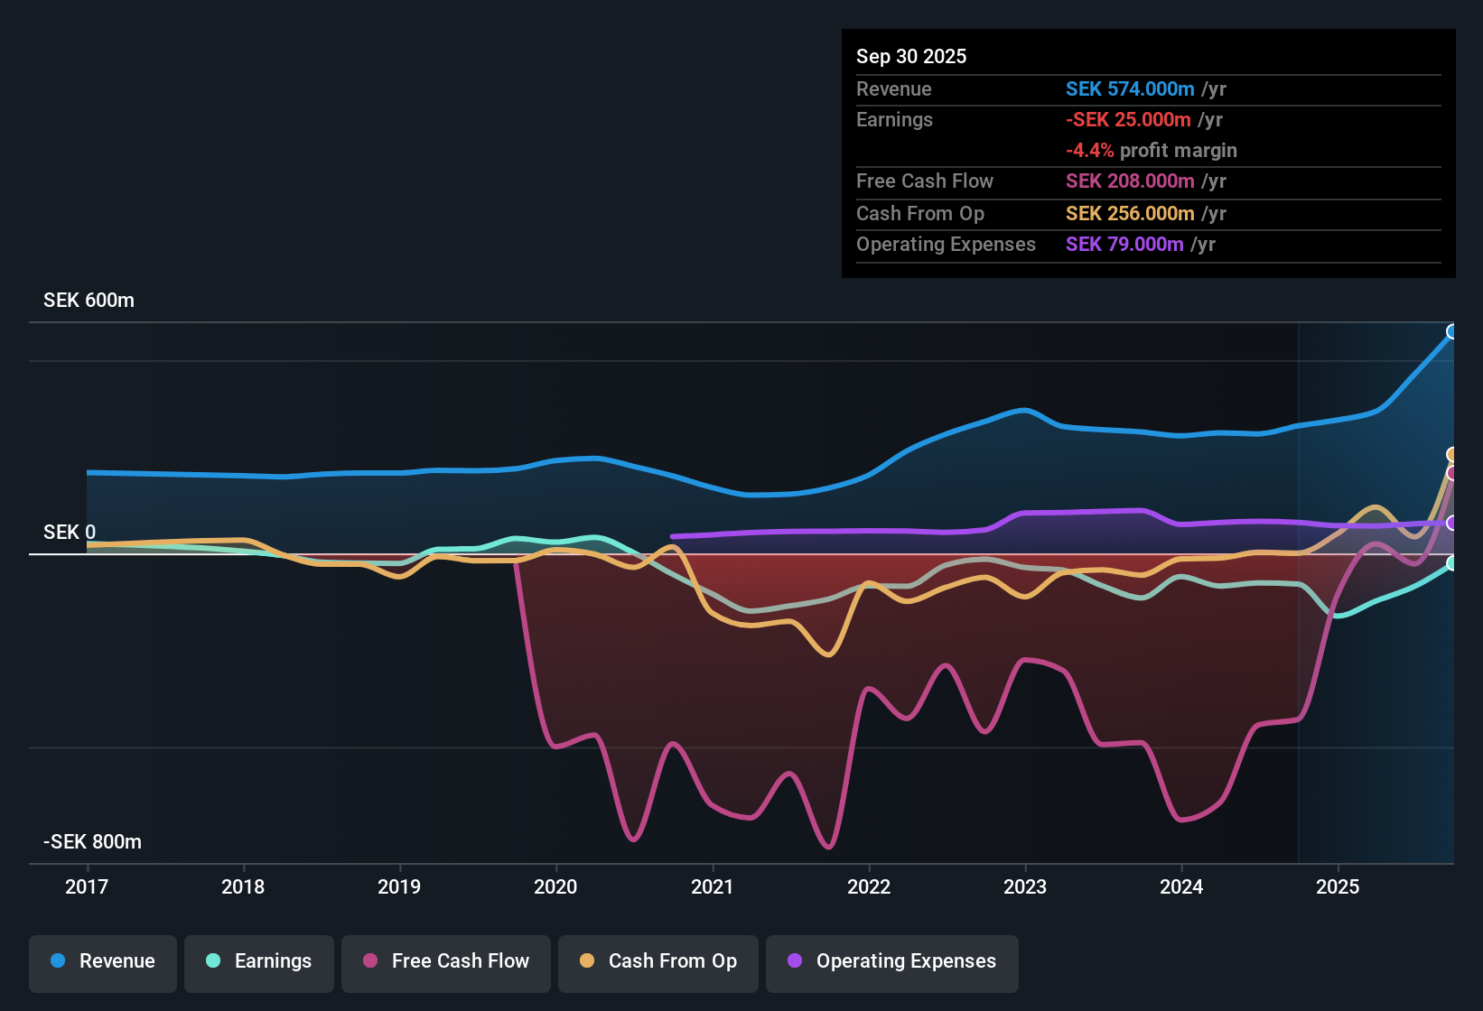This screenshot has height=1011, width=1483.
Task: Select the 2021 year label on axis
Action: pos(713,887)
